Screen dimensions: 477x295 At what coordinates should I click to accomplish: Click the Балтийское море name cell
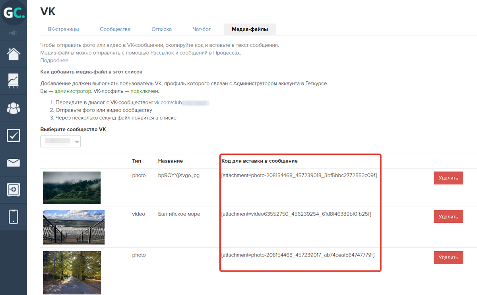coord(179,214)
